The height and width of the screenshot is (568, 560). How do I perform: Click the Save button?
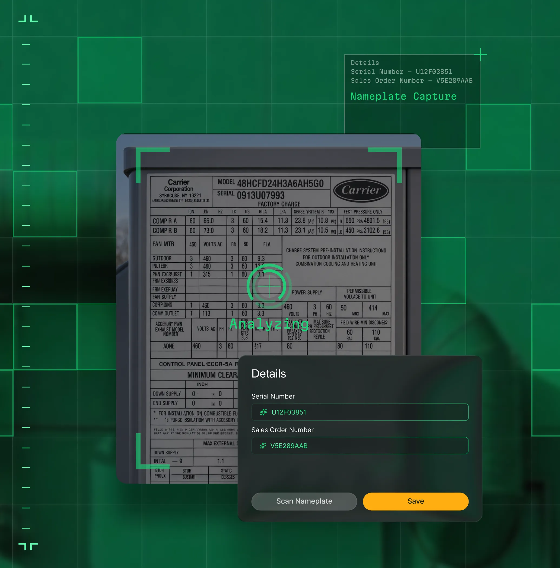point(415,501)
